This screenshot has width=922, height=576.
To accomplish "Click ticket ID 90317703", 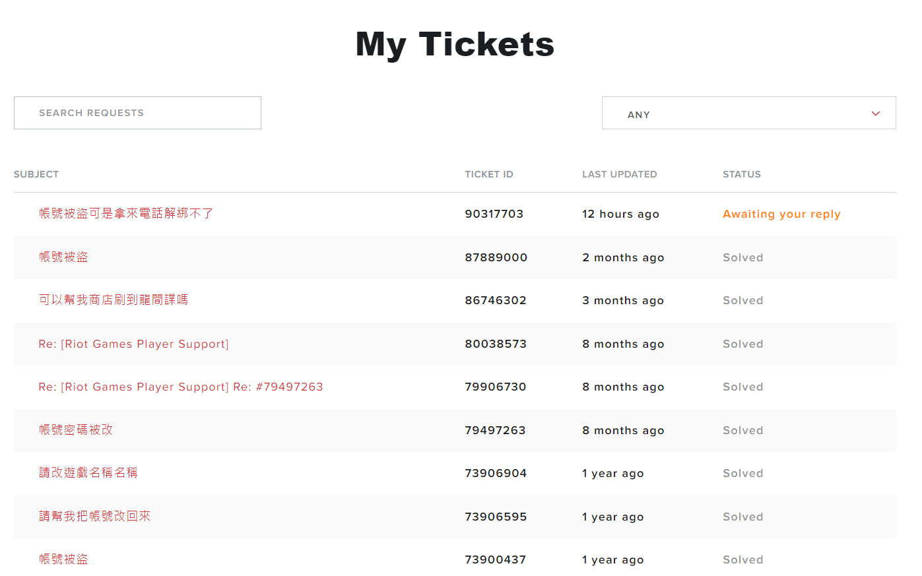I will coord(494,214).
